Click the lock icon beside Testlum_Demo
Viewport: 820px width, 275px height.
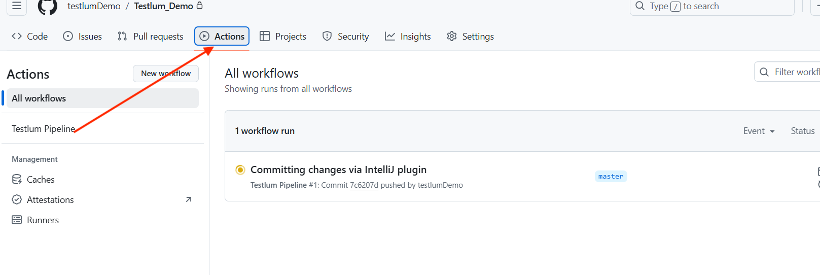(199, 5)
